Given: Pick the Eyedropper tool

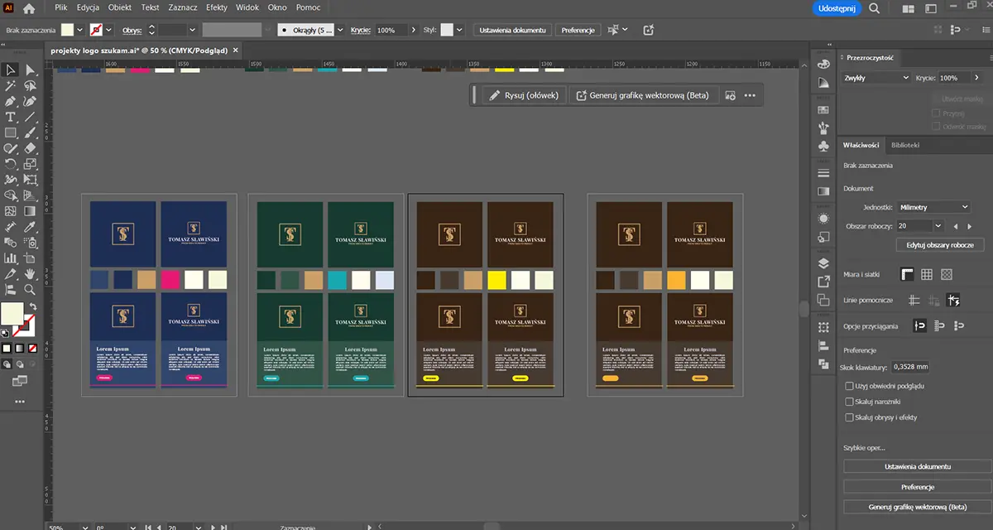Looking at the screenshot, I should (x=31, y=226).
